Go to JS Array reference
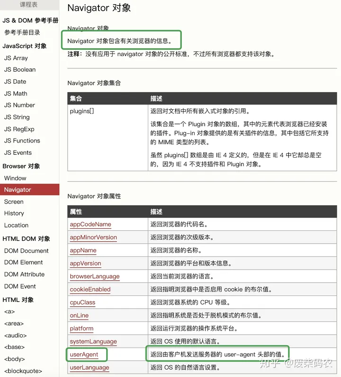Image resolution: width=341 pixels, height=377 pixels. click(x=16, y=58)
